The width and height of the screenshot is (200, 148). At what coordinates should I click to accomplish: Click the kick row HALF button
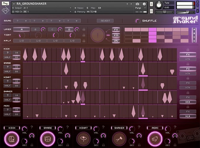[x=8, y=57]
